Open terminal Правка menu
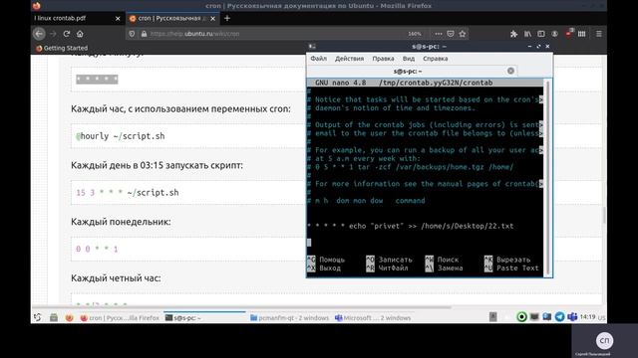 pos(383,59)
